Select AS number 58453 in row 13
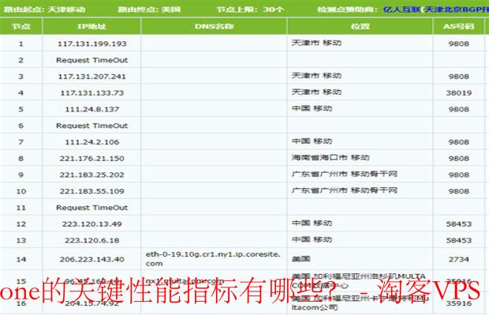489x316 pixels. (x=459, y=240)
